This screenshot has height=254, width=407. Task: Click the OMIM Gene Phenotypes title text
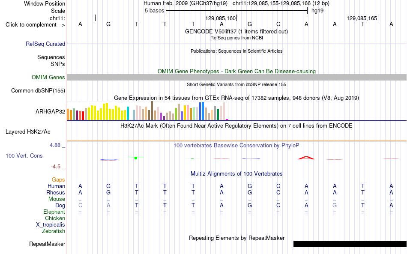[236, 72]
